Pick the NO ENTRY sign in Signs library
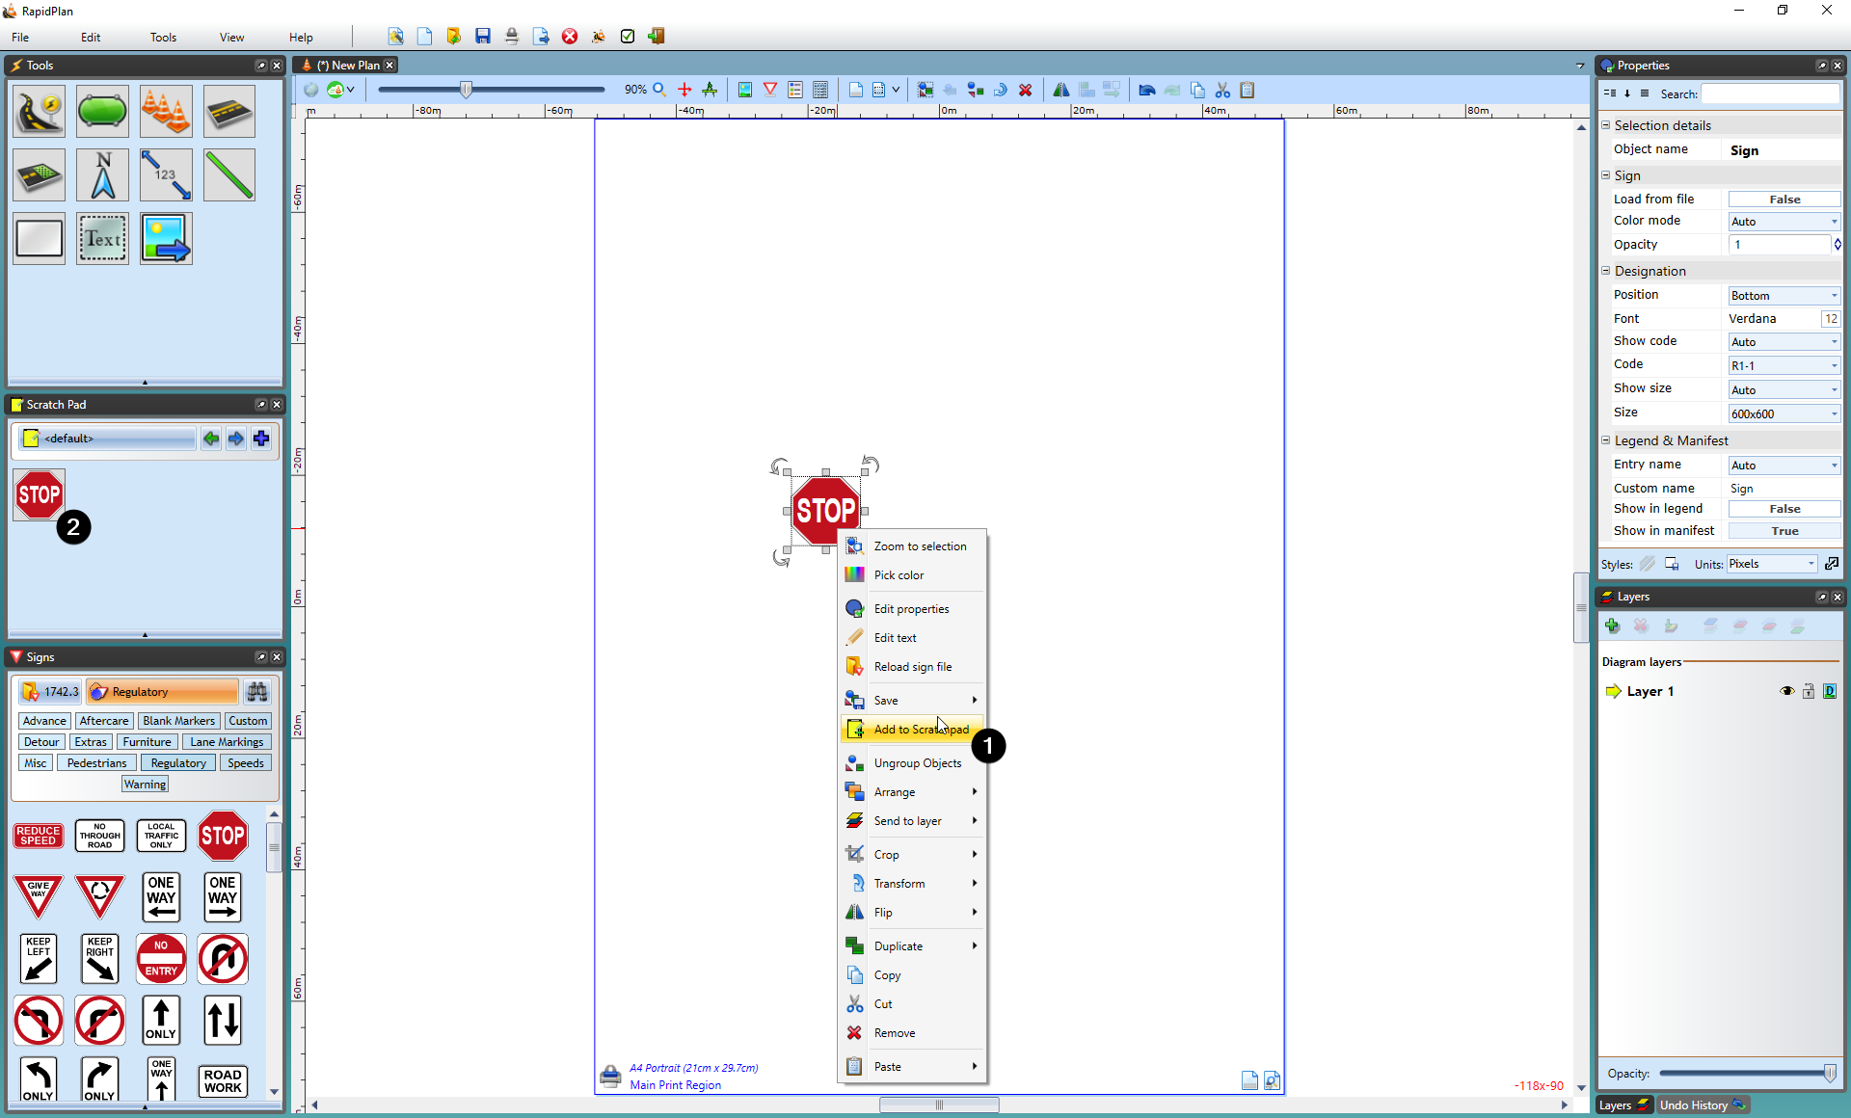The image size is (1851, 1118). coord(161,959)
